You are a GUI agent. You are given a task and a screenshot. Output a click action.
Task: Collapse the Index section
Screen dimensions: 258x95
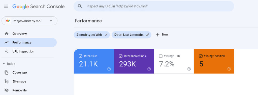(4, 64)
